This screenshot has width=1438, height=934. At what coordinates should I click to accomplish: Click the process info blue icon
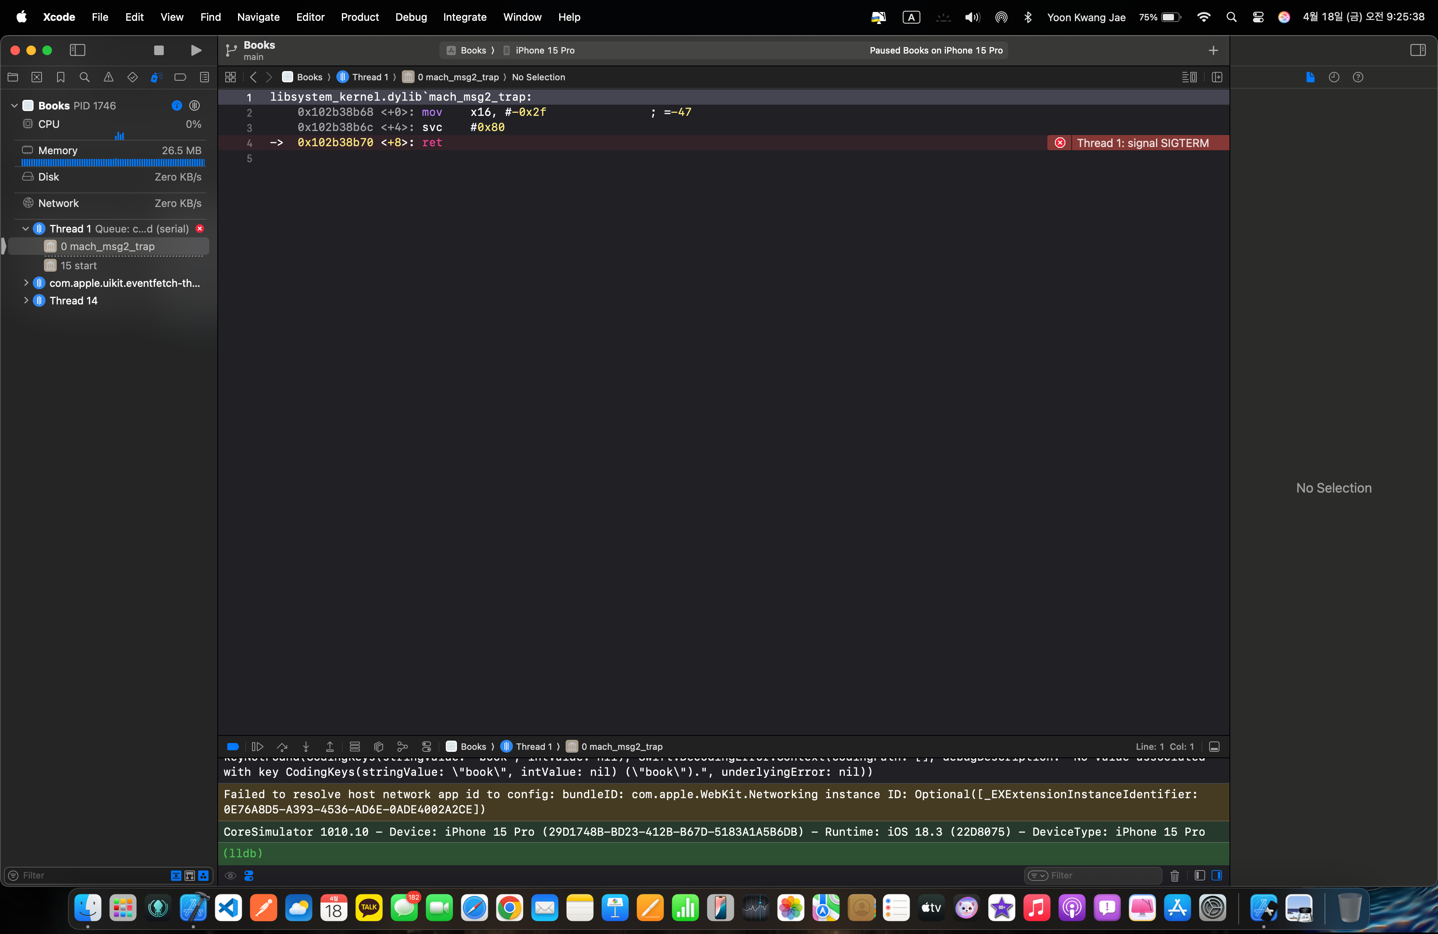(x=177, y=106)
